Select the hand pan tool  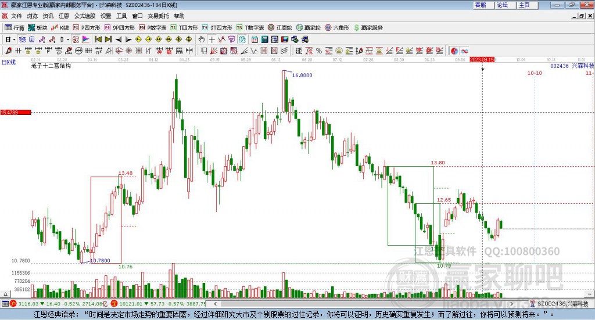[202, 39]
